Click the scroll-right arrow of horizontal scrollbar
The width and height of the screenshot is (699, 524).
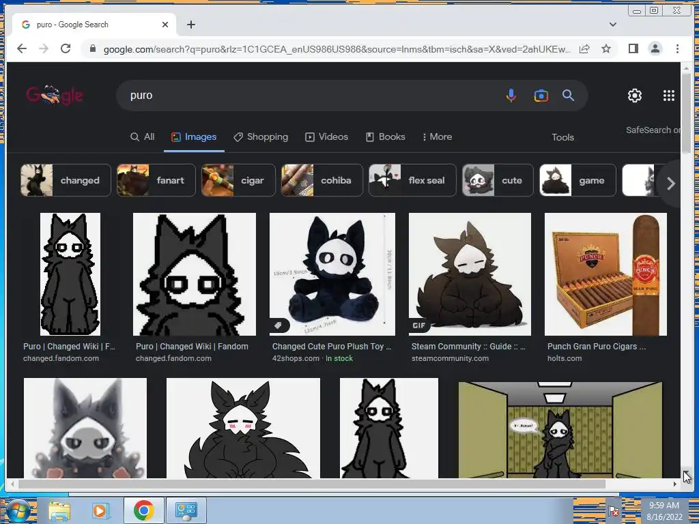pos(675,484)
